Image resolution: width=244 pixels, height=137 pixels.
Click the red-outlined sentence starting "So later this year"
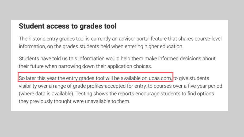point(95,79)
